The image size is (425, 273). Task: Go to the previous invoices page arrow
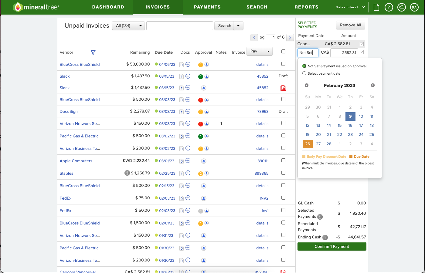pos(254,38)
